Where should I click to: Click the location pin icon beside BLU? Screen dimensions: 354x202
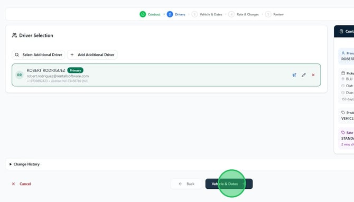click(343, 79)
